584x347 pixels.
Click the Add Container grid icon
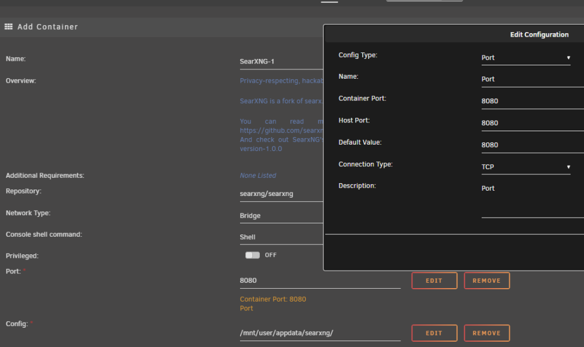pos(8,27)
